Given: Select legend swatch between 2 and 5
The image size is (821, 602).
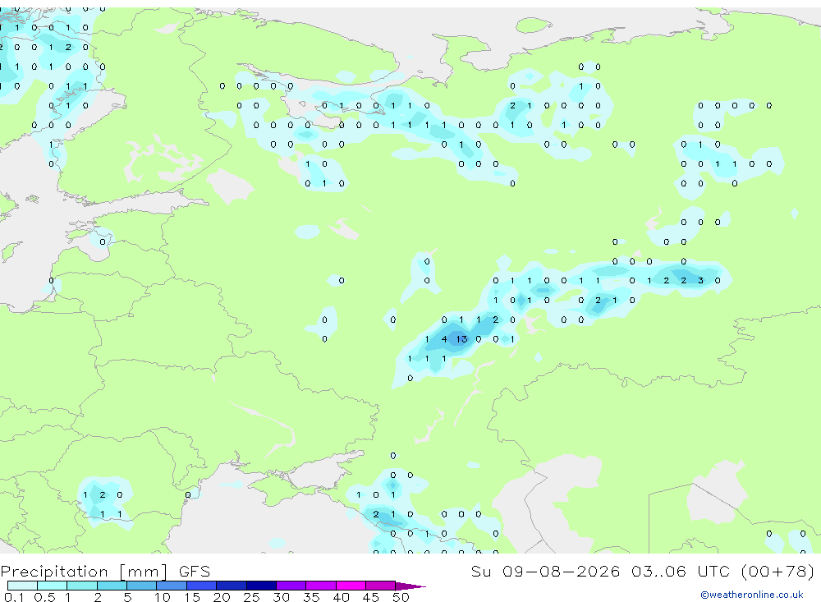Looking at the screenshot, I should [x=112, y=586].
